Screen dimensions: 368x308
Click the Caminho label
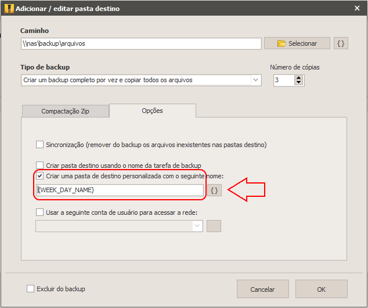(x=34, y=31)
